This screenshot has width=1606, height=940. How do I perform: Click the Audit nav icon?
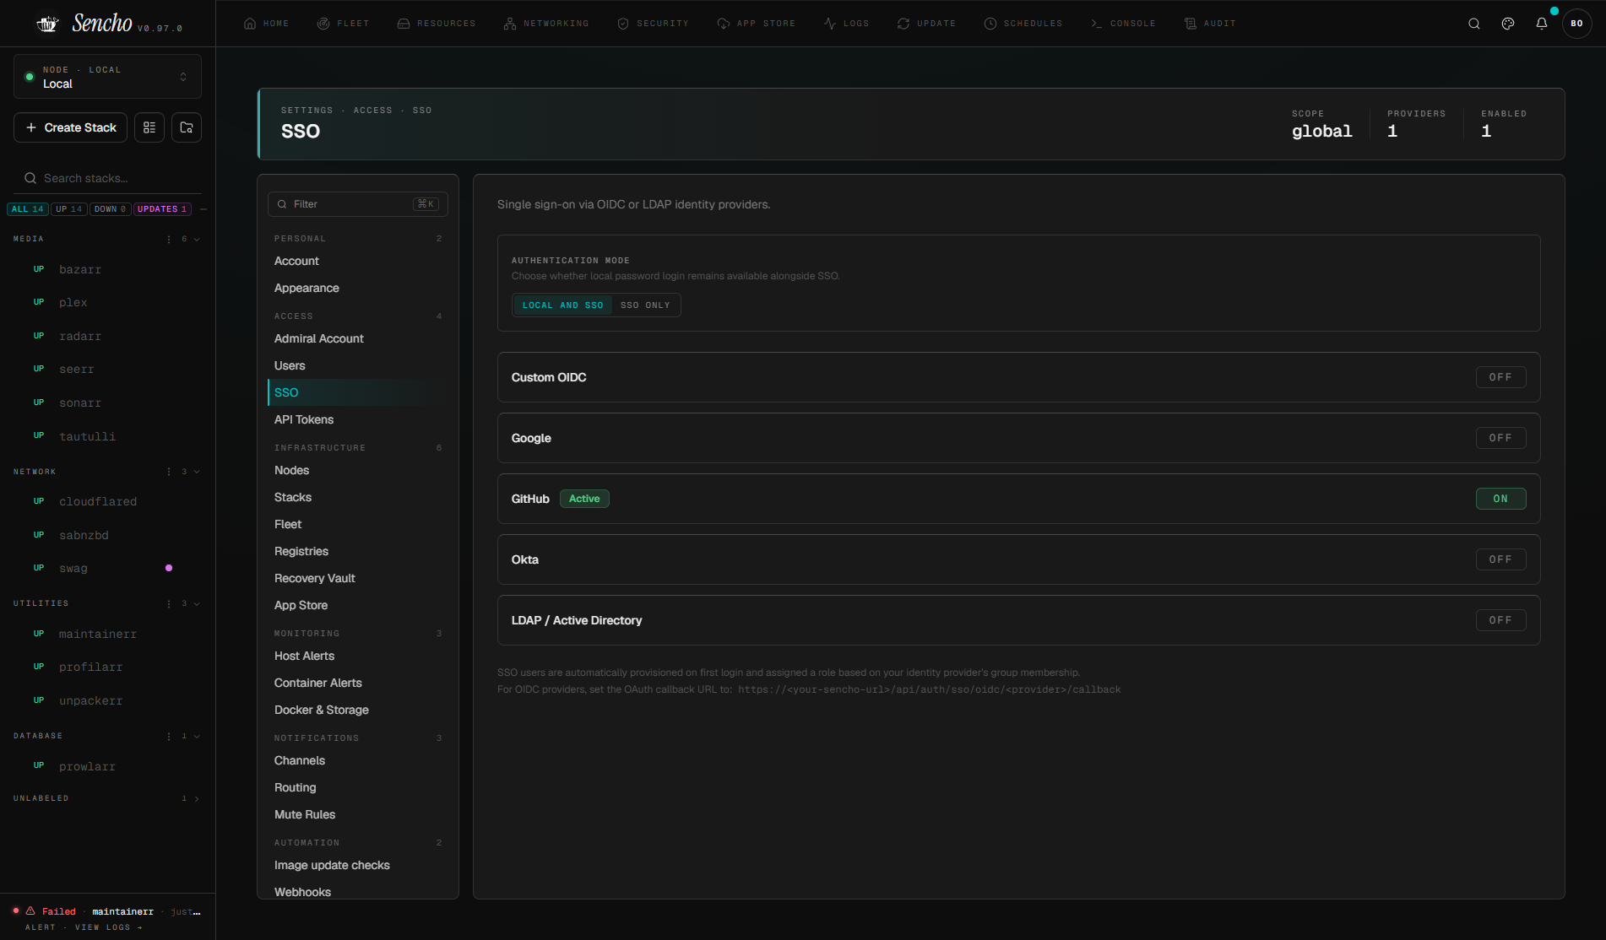coord(1191,24)
